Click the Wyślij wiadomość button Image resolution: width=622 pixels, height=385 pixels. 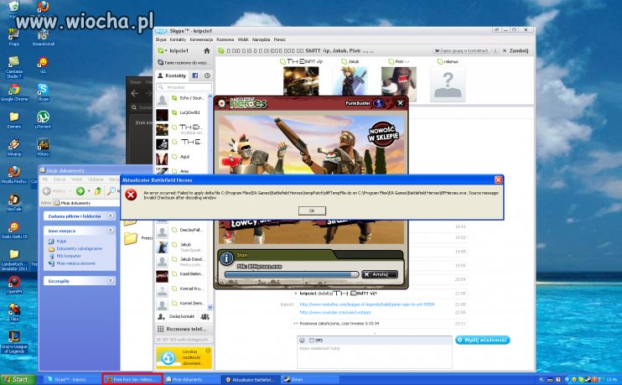point(482,341)
